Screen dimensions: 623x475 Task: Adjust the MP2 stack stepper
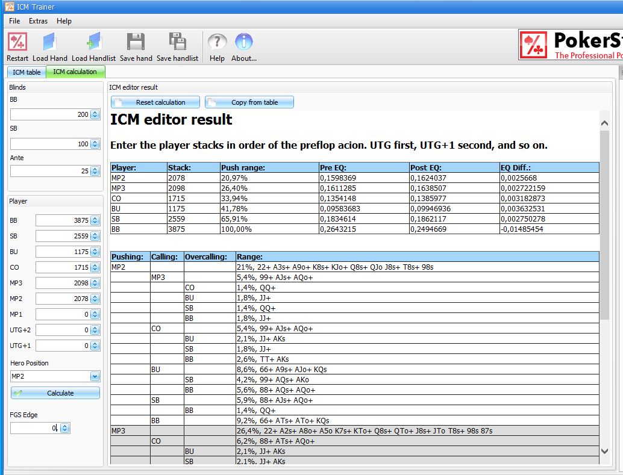(x=95, y=299)
